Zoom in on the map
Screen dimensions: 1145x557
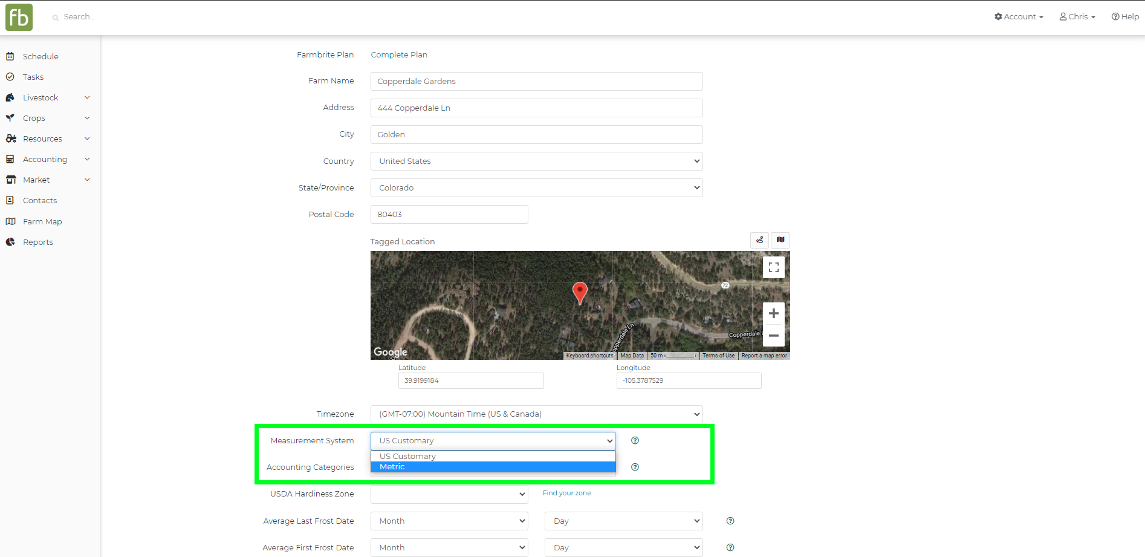point(773,313)
